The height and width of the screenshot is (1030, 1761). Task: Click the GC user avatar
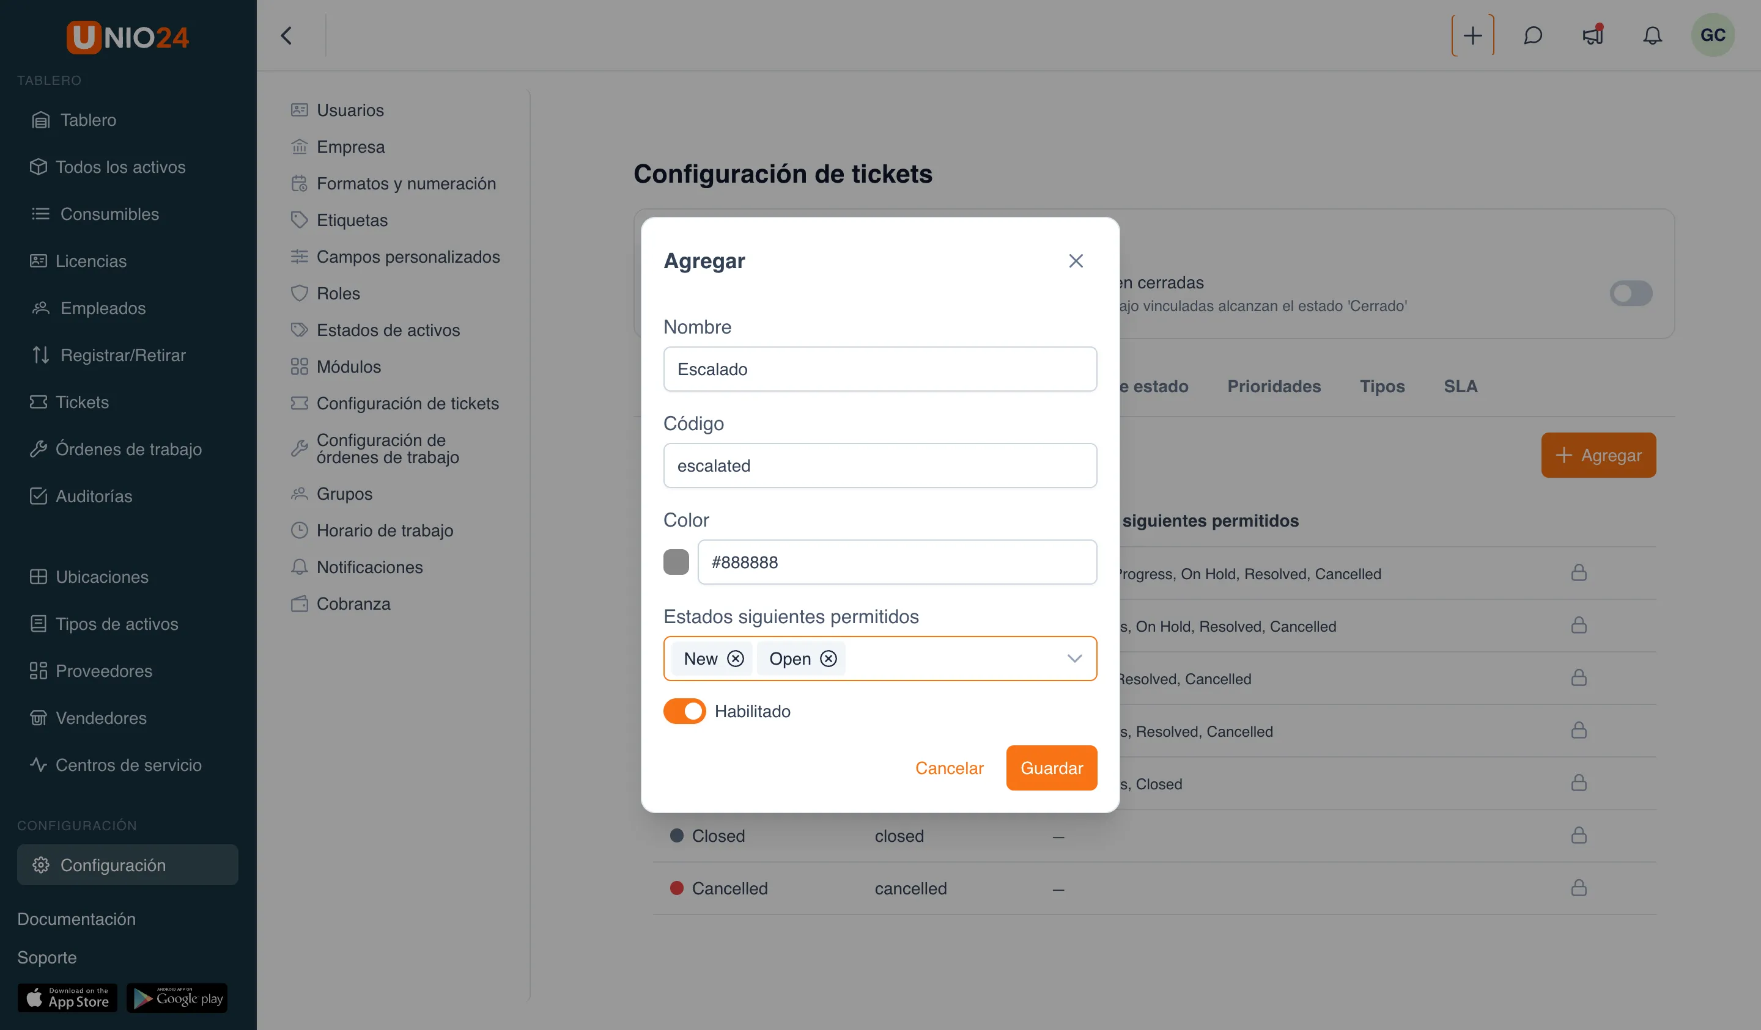[1713, 35]
